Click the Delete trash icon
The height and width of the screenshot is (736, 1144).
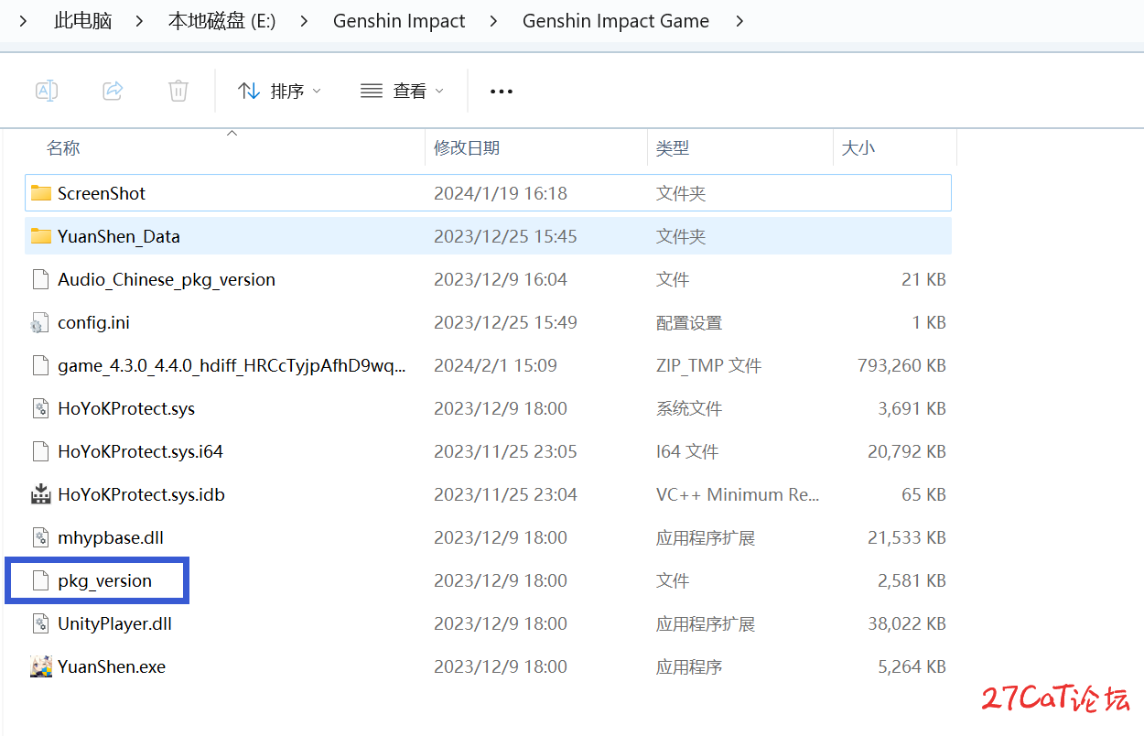[x=178, y=91]
